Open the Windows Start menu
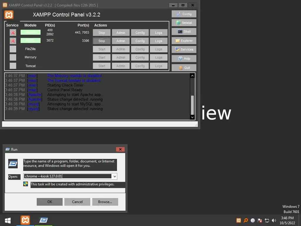 [x=8, y=220]
